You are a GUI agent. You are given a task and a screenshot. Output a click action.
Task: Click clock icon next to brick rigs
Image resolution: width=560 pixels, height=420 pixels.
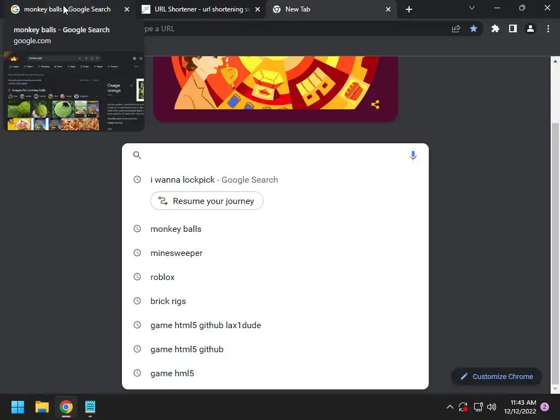coord(137,301)
